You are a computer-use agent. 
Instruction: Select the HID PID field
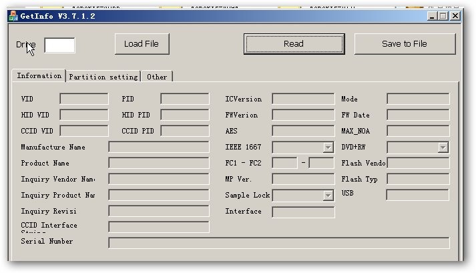[x=185, y=115]
